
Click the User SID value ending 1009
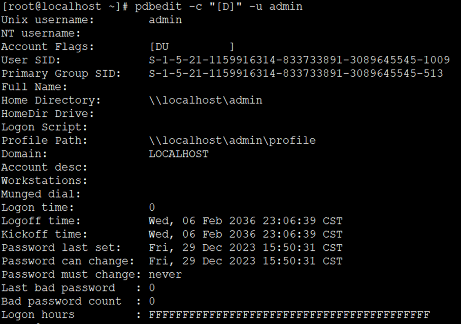(x=300, y=60)
